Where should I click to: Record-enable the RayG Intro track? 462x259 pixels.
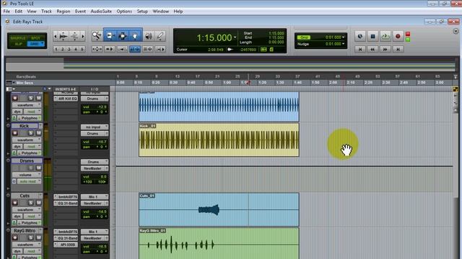tap(14, 237)
